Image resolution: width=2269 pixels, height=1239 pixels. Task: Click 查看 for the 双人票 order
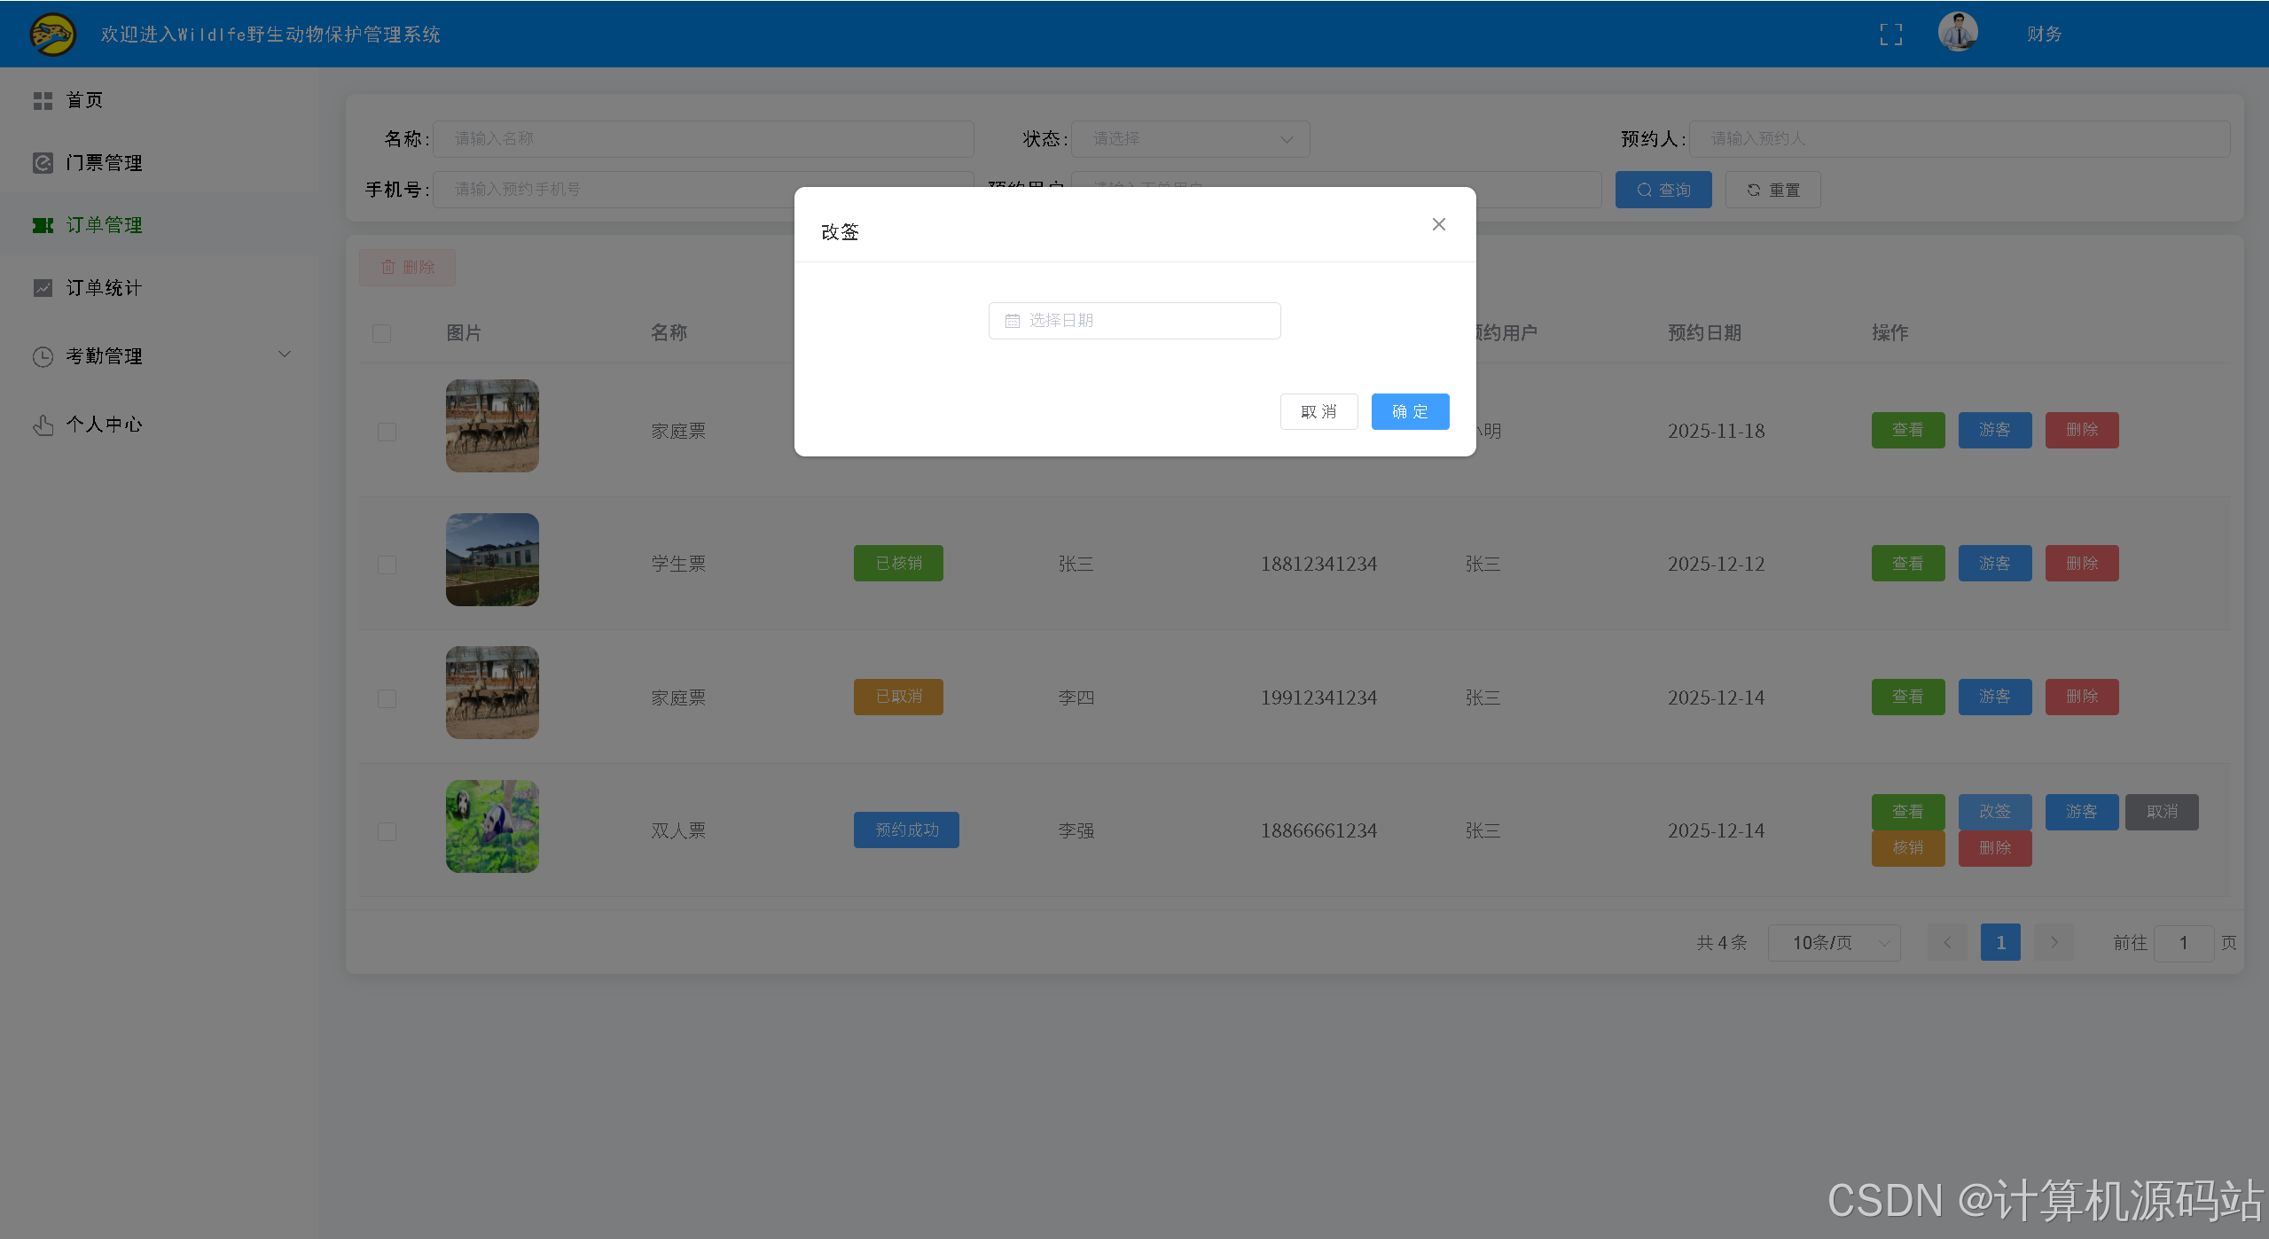click(x=1908, y=812)
